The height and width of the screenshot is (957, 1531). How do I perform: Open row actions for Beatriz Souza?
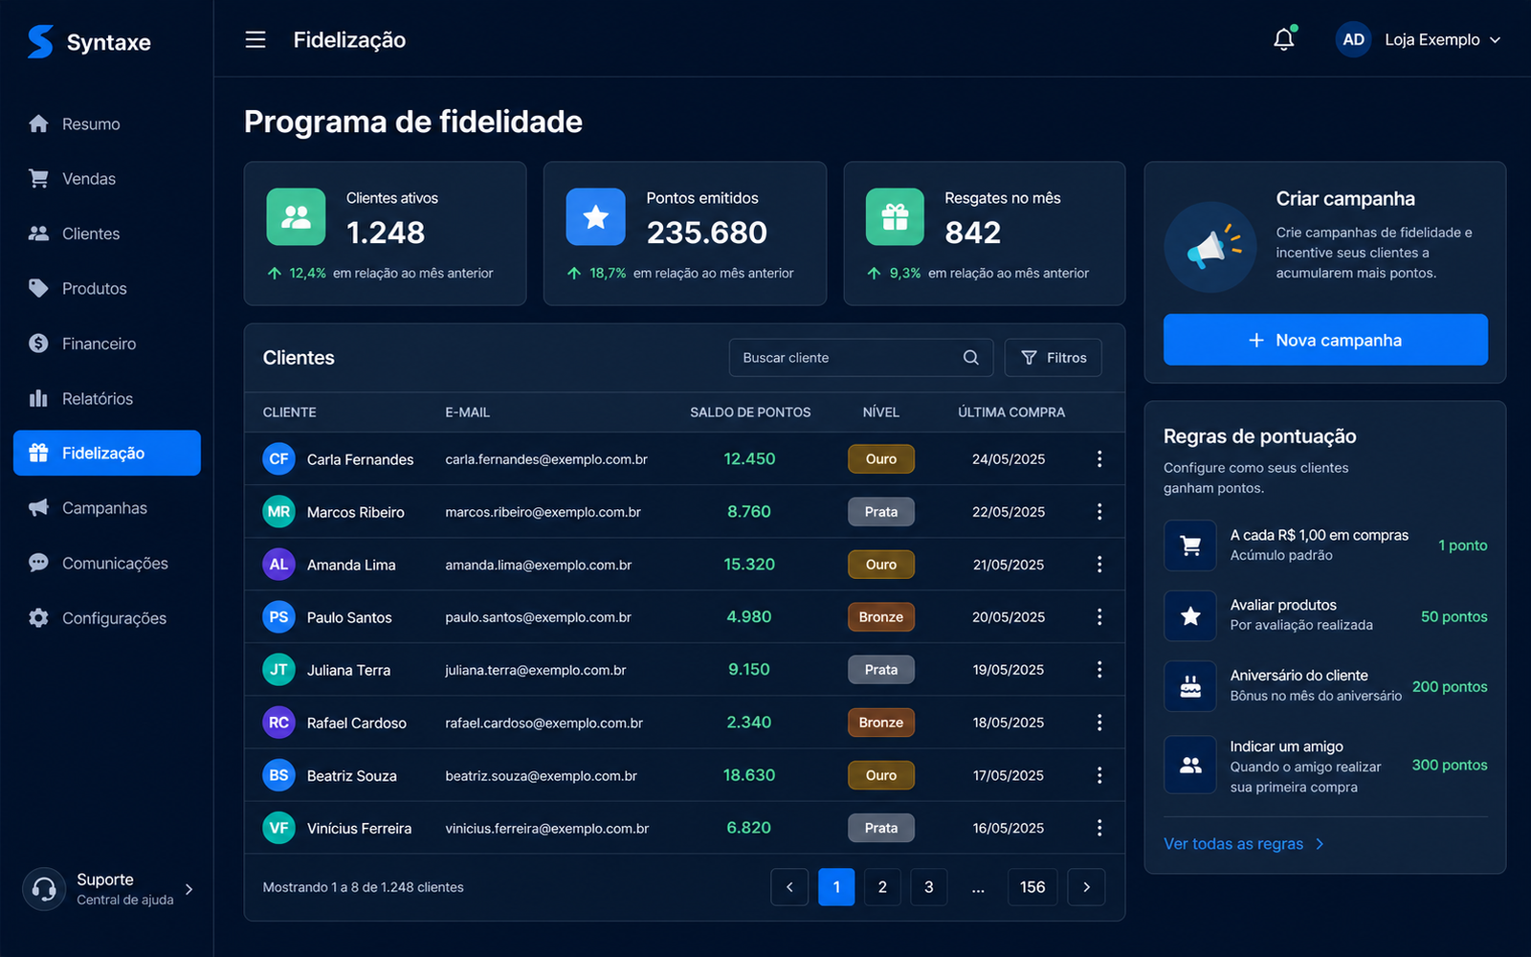click(1099, 775)
